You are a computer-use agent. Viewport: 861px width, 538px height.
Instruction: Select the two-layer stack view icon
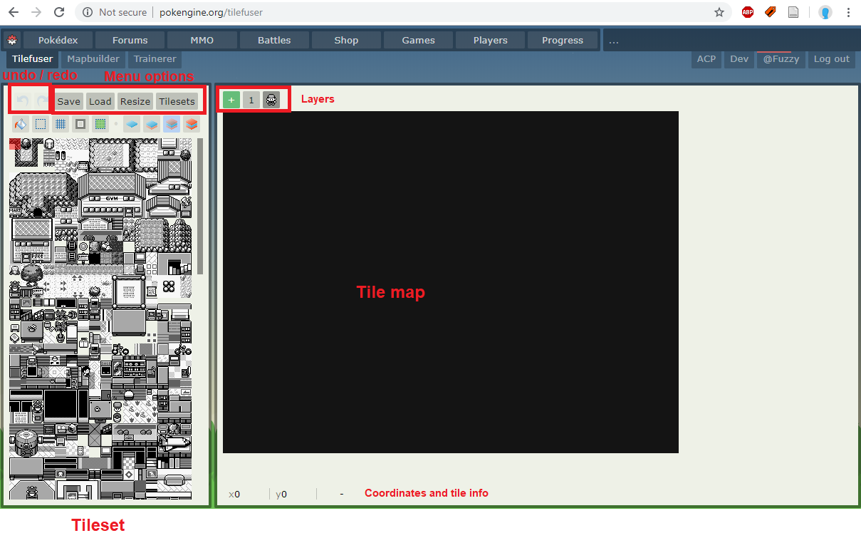click(x=152, y=124)
